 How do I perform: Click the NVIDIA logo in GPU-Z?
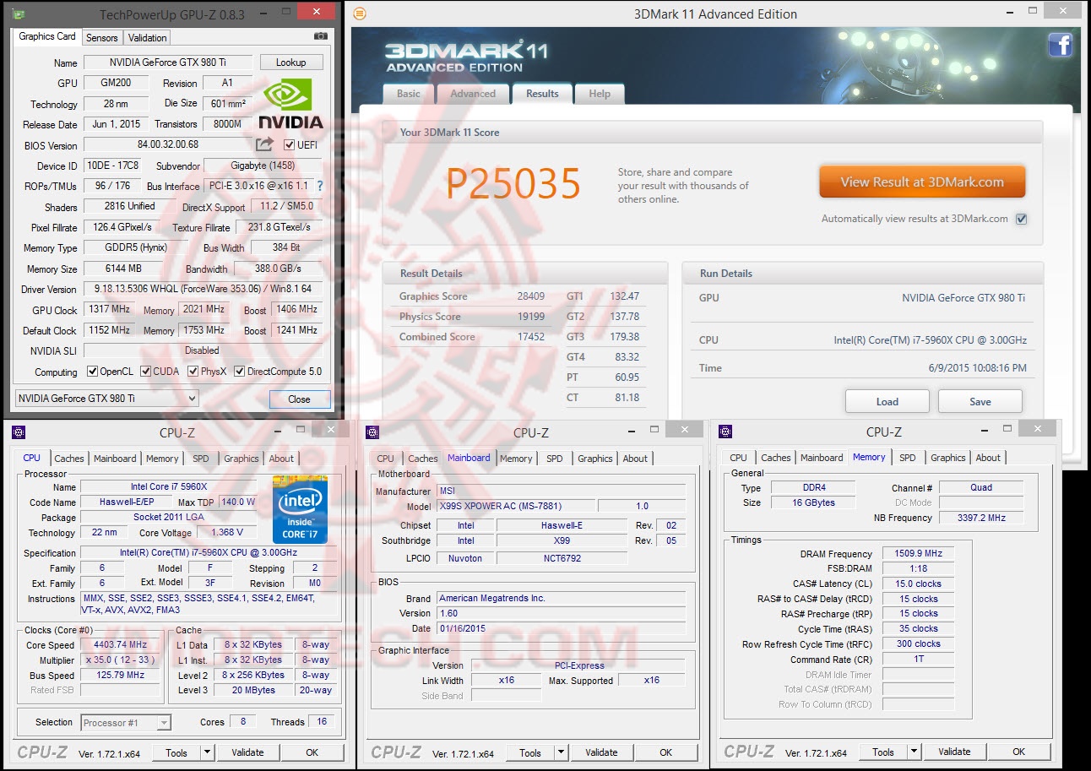click(290, 104)
